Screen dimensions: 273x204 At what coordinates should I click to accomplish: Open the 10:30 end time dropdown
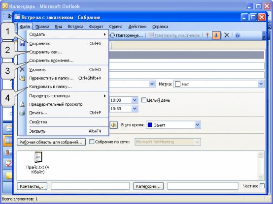135,109
